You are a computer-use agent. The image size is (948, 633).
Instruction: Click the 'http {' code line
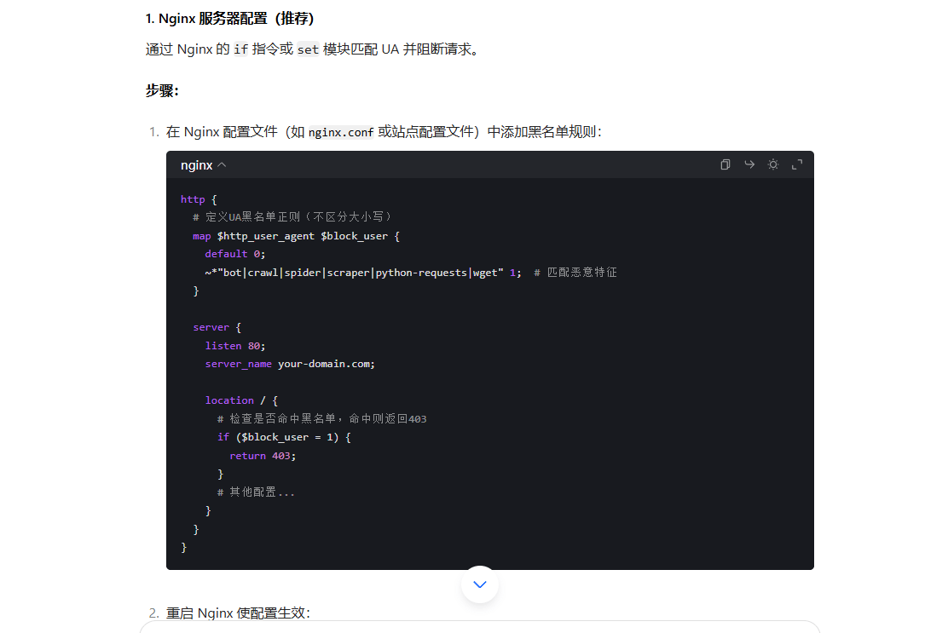(199, 199)
